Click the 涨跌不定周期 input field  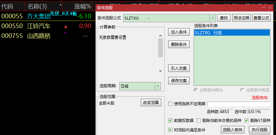click(x=239, y=104)
